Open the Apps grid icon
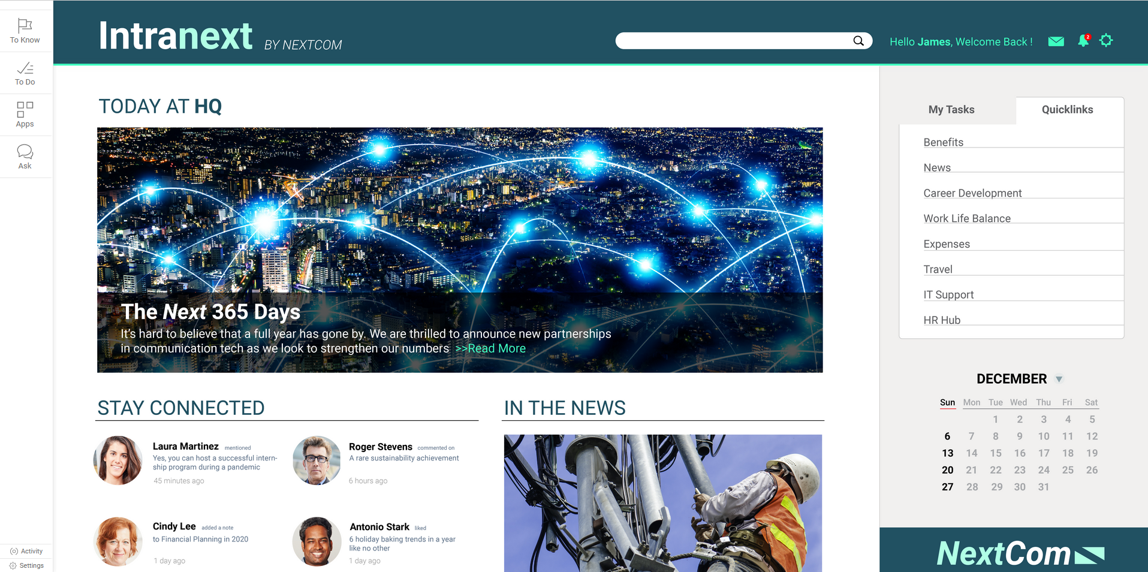This screenshot has height=572, width=1148. 25,109
